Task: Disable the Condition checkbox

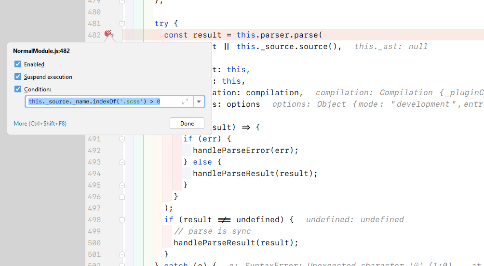Action: point(18,89)
